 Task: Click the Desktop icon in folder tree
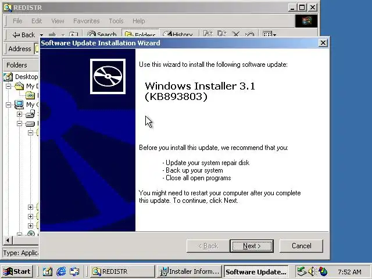8,77
